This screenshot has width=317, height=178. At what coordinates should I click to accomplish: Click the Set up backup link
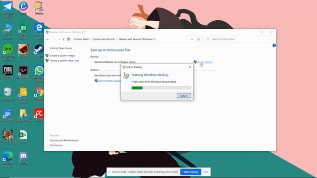[205, 62]
